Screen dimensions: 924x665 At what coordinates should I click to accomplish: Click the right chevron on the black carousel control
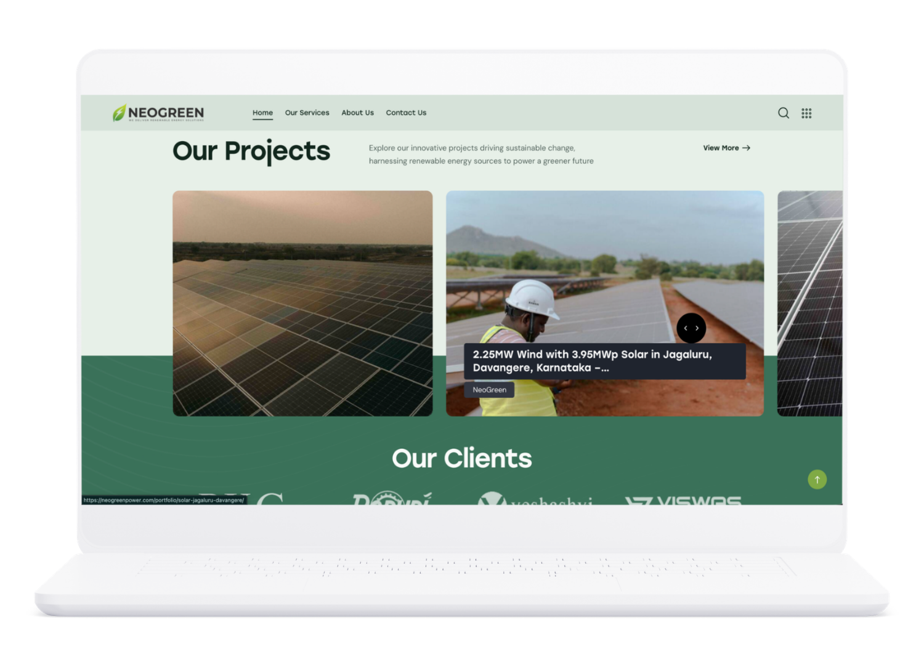point(697,328)
